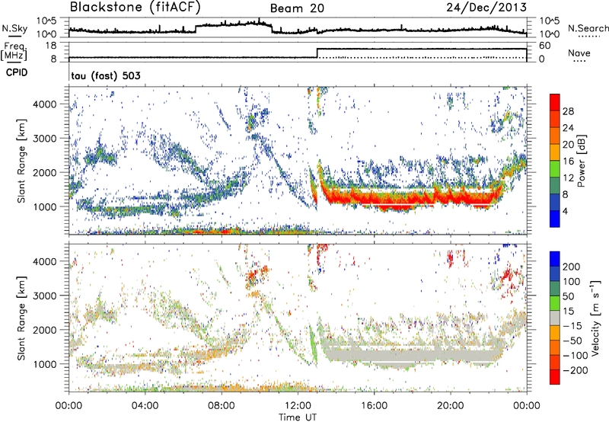Click the 16 tick on the power scale
Image resolution: width=609 pixels, height=422 pixels.
click(x=568, y=161)
